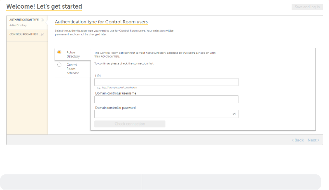329x190 pixels.
Task: Toggle password visibility eye icon
Action: [234, 114]
